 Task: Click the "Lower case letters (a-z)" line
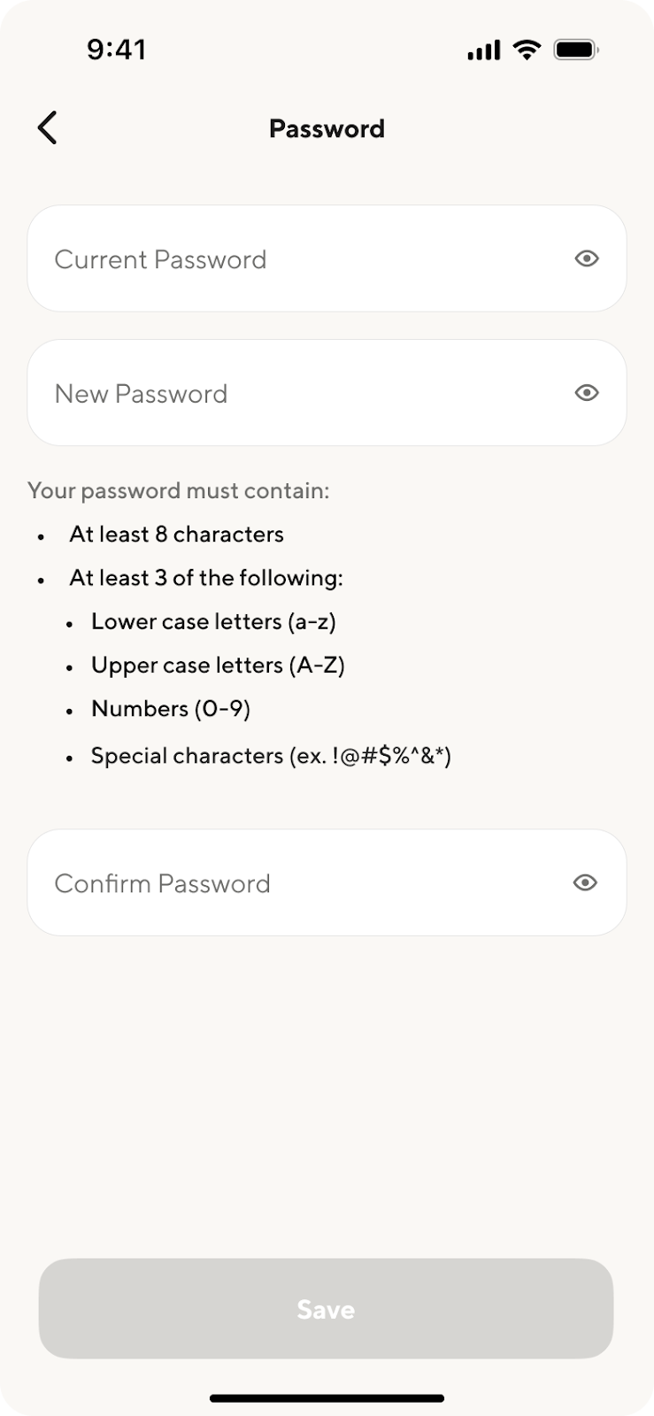(x=213, y=621)
